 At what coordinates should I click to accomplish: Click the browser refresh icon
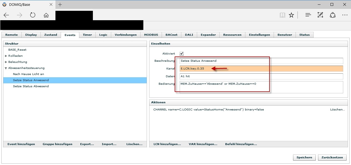(x=33, y=15)
